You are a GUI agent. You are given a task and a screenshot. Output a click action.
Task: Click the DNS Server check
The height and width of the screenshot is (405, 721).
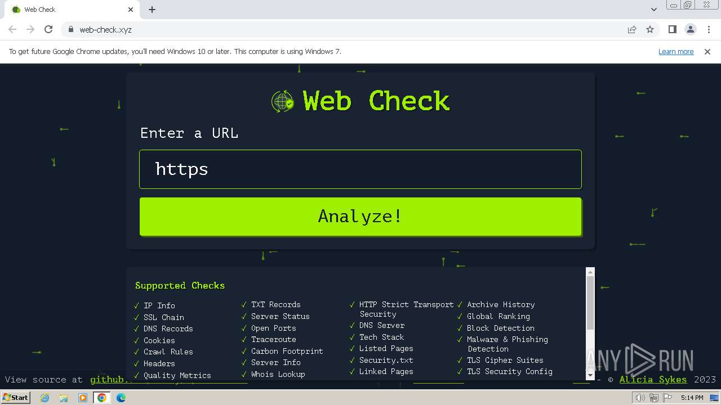382,325
